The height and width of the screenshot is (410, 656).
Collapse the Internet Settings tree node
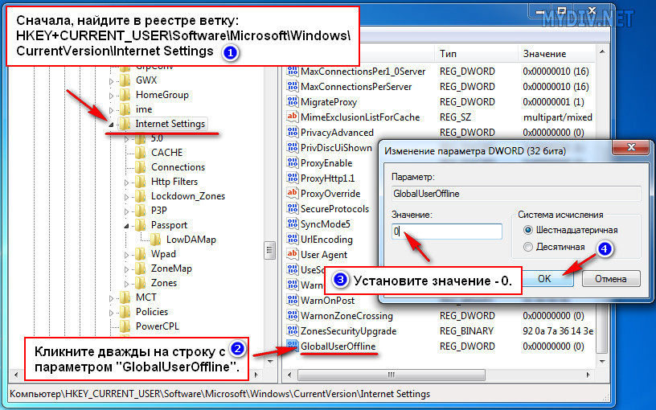[x=112, y=125]
